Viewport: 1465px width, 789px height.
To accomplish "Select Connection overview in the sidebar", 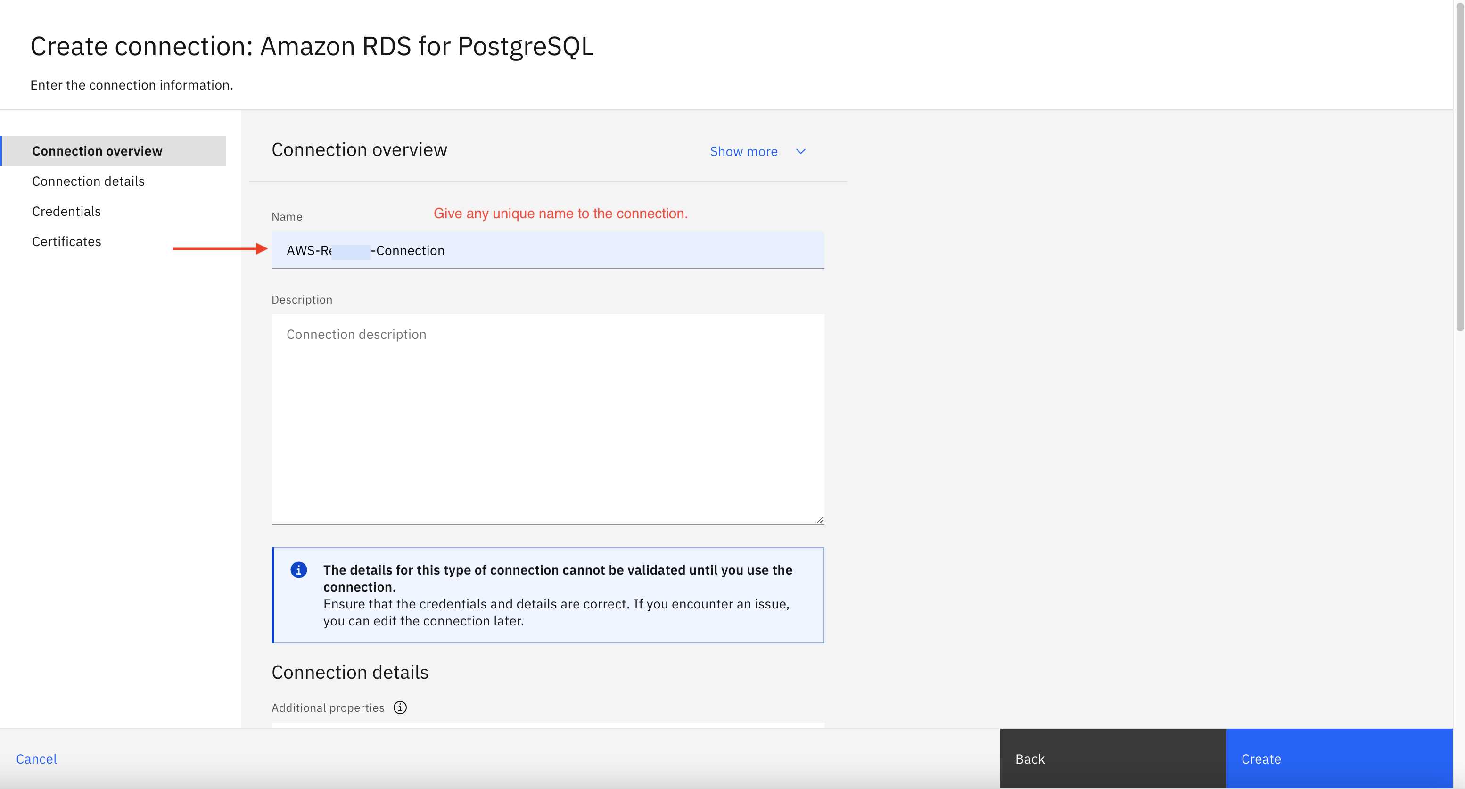I will point(114,151).
